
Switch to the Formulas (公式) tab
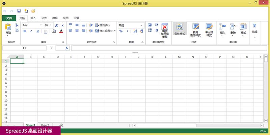[44, 18]
